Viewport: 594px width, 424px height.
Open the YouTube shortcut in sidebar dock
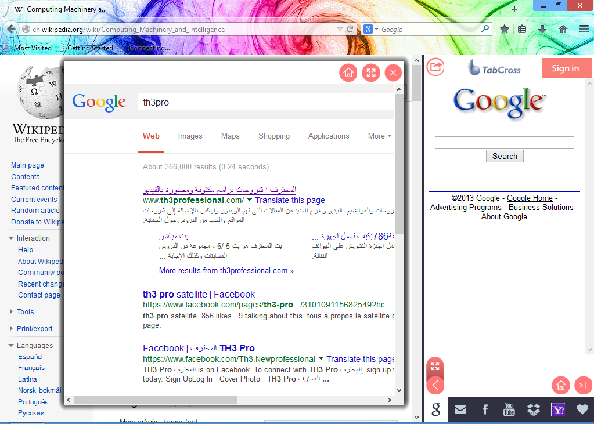pyautogui.click(x=509, y=409)
